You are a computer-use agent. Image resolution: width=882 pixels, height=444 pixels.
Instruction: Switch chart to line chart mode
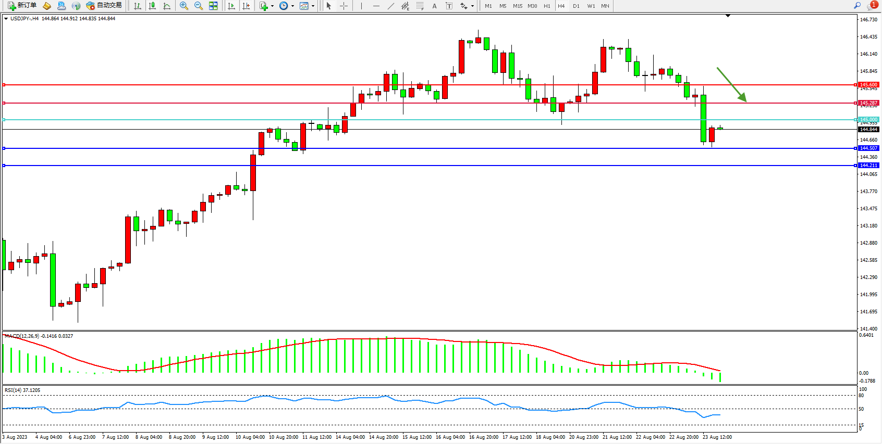[167, 6]
